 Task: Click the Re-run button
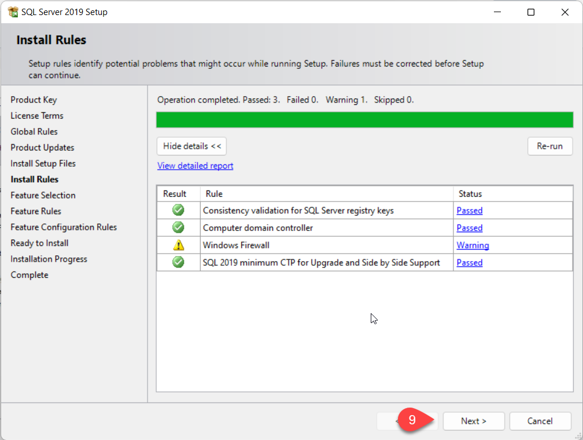(x=550, y=146)
